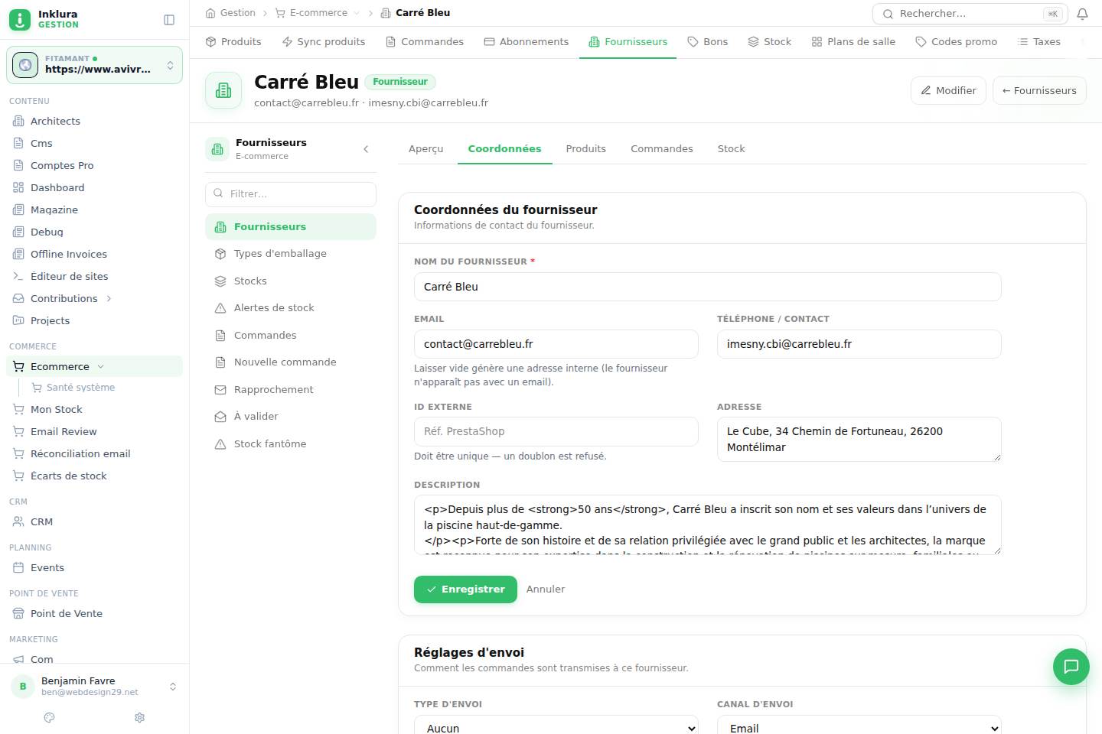Image resolution: width=1102 pixels, height=734 pixels.
Task: Open Benjamin Favre user menu
Action: 94,686
